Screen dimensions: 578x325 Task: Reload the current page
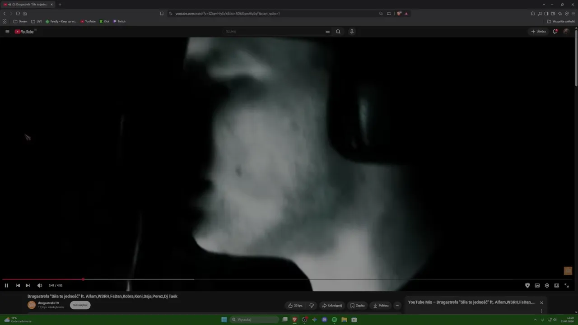[x=18, y=14]
